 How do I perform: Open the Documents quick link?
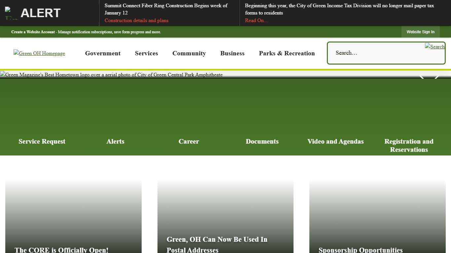262,141
